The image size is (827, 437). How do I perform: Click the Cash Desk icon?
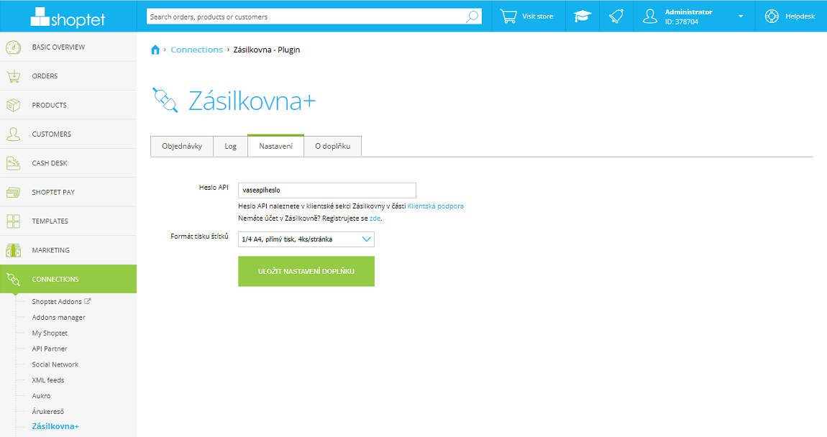point(13,163)
